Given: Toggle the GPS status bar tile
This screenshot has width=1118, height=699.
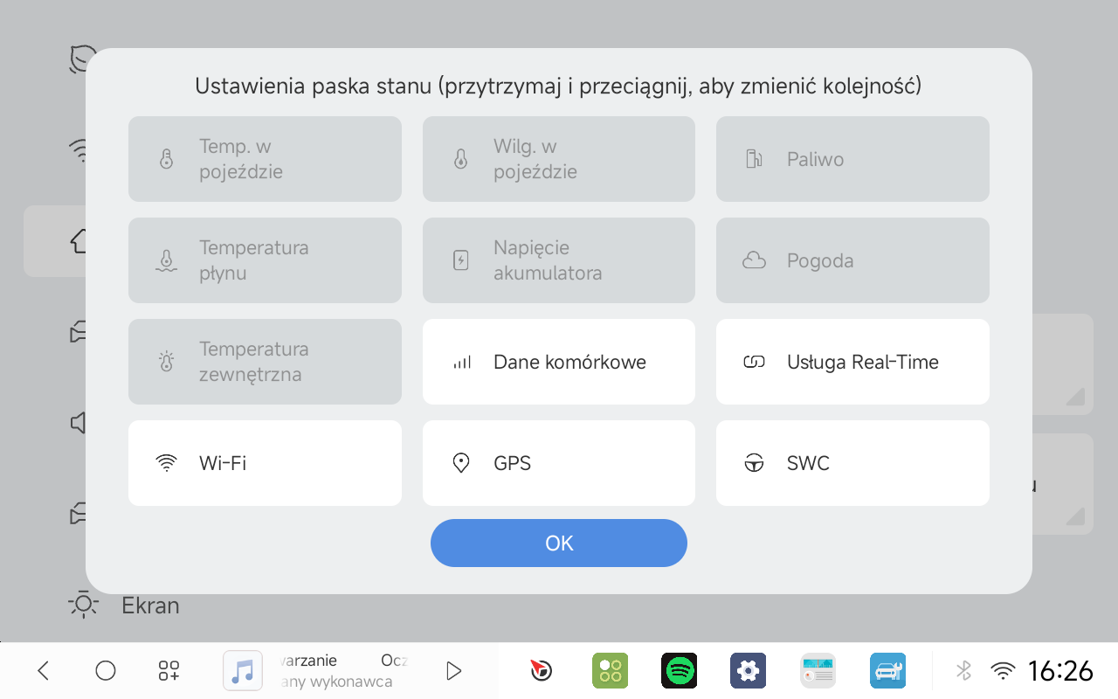Looking at the screenshot, I should coord(559,463).
